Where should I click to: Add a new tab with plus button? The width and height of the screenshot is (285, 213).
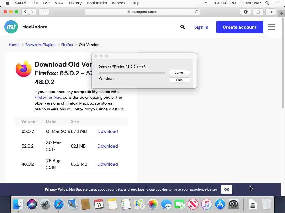click(281, 13)
